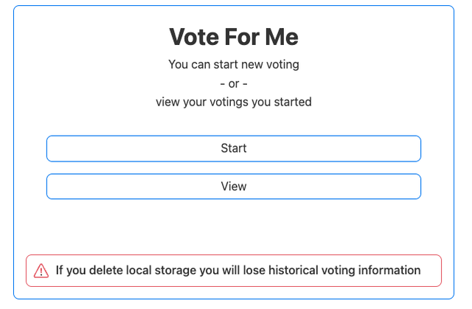Image resolution: width=472 pixels, height=309 pixels.
Task: Click the "Vote For Me" heading
Action: [x=234, y=37]
